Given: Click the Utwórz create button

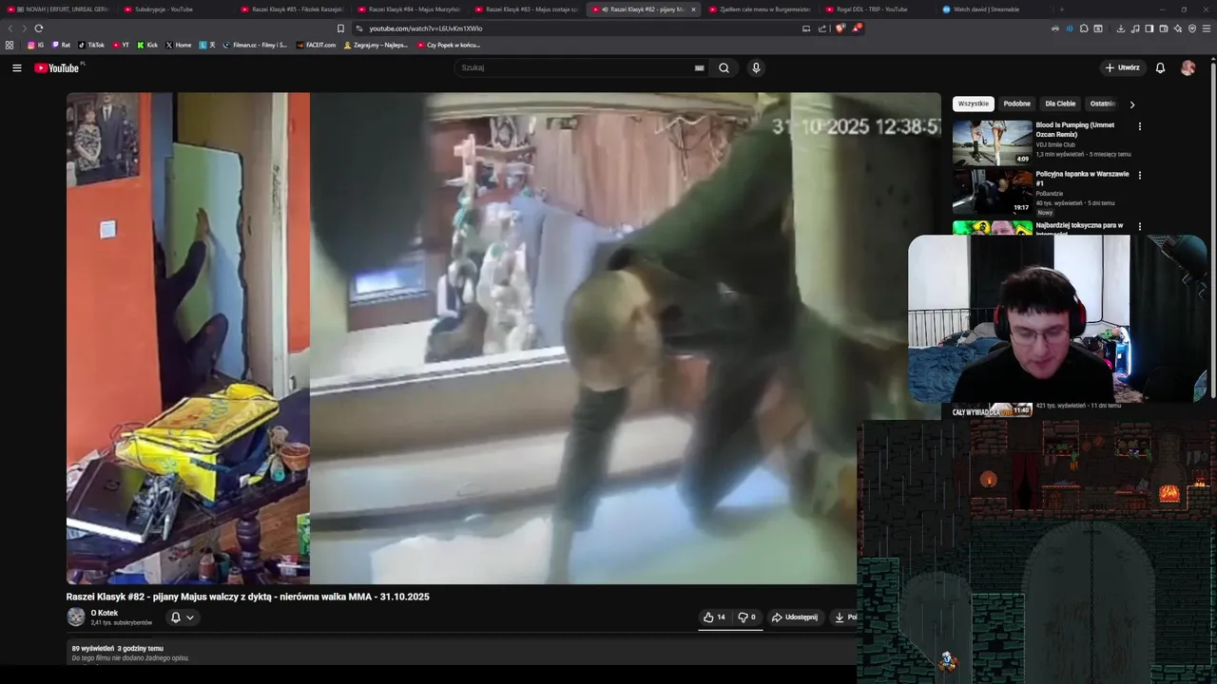Looking at the screenshot, I should click(x=1122, y=67).
